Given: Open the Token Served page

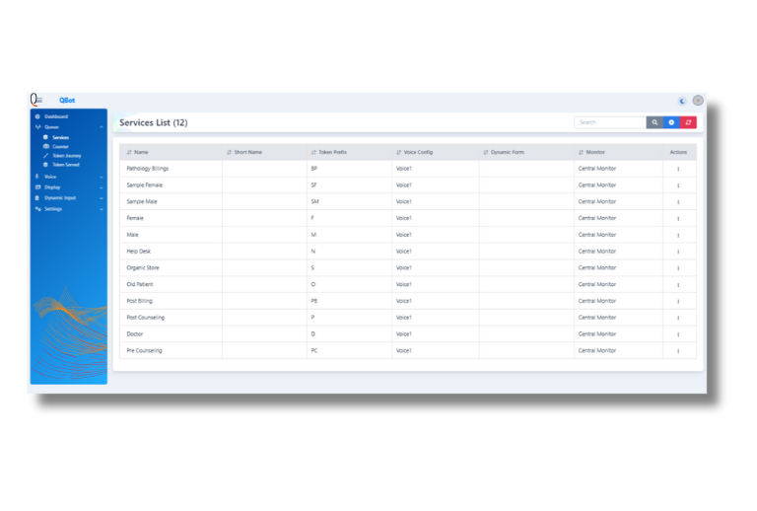Looking at the screenshot, I should point(65,165).
